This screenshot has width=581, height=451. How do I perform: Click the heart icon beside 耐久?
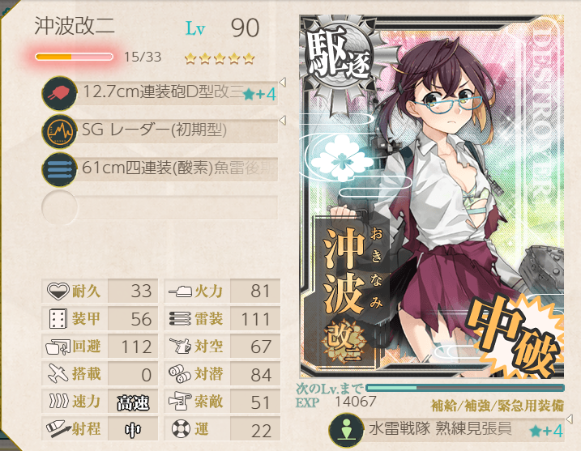[58, 291]
